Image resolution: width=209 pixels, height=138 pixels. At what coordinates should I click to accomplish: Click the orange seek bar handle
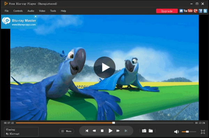coord(114,123)
